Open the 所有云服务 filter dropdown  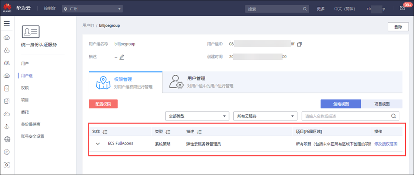pos(265,116)
